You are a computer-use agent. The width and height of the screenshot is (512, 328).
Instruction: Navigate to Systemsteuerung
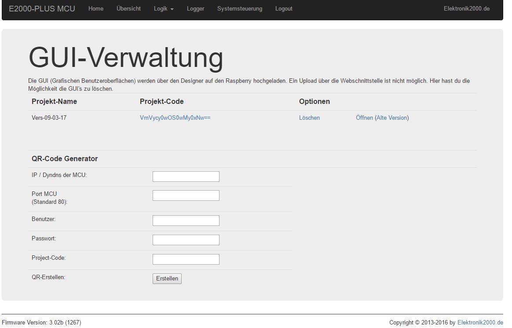pyautogui.click(x=239, y=9)
